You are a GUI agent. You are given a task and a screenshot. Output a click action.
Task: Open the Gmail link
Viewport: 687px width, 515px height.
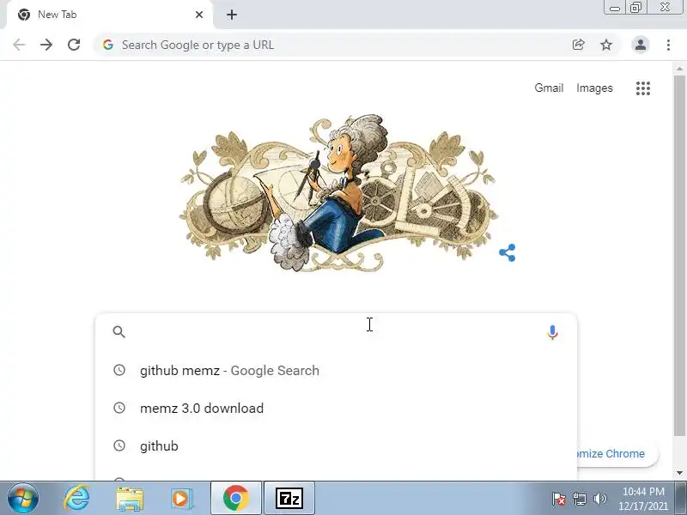pyautogui.click(x=549, y=88)
